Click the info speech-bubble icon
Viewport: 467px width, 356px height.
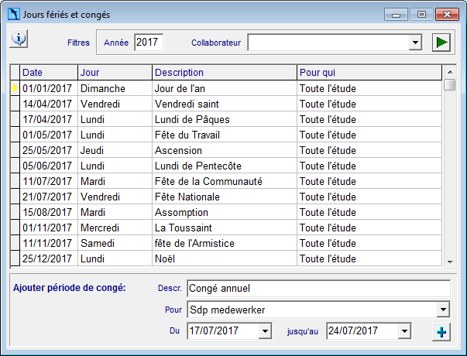19,39
